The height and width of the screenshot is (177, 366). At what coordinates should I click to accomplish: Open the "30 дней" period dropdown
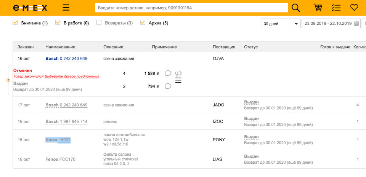281,24
